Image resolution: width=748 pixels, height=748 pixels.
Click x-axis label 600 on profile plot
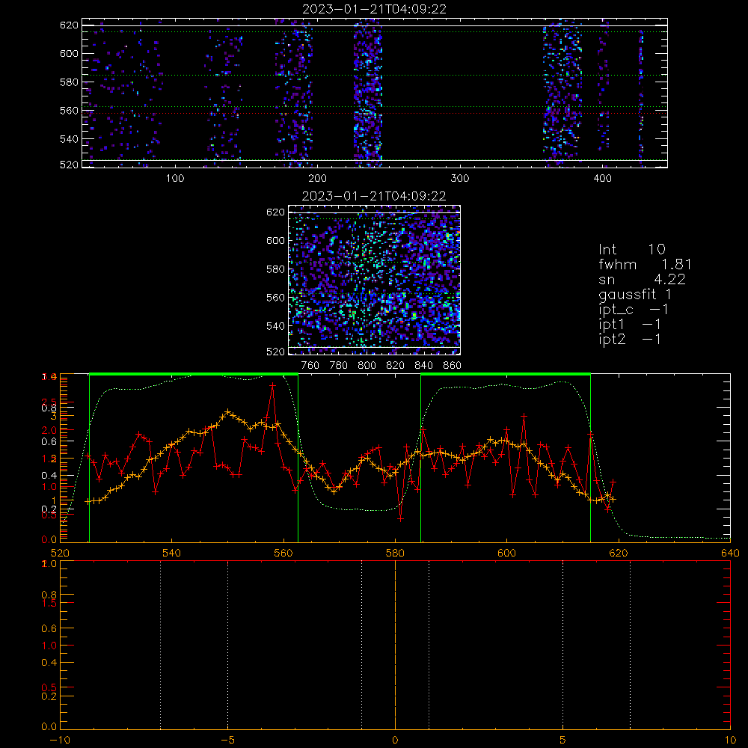(x=506, y=553)
